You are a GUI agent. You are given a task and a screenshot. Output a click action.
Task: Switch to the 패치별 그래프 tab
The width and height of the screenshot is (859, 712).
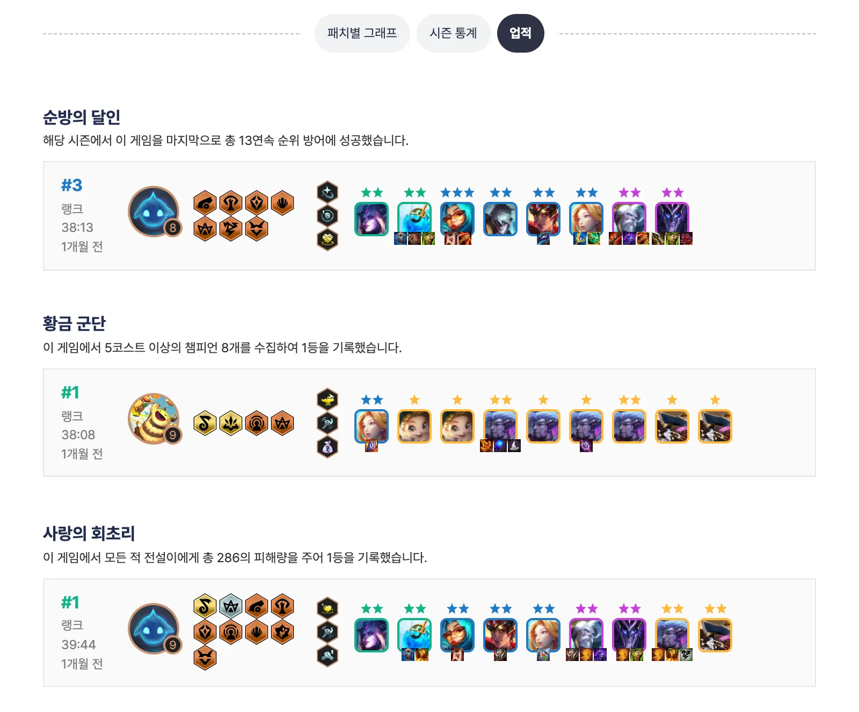(x=362, y=33)
